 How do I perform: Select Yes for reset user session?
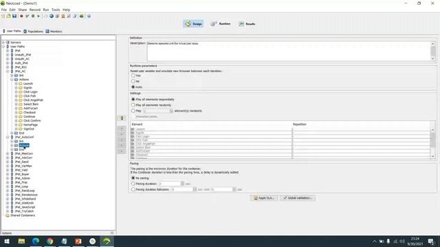point(133,75)
